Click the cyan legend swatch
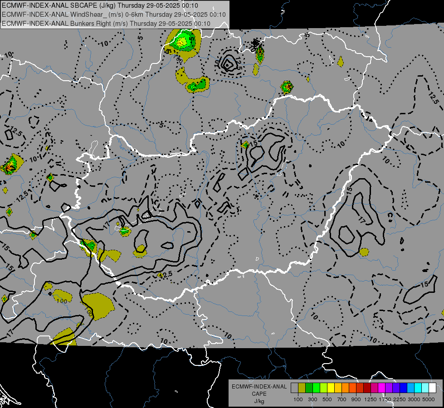This screenshot has width=444, height=408. [x=418, y=388]
